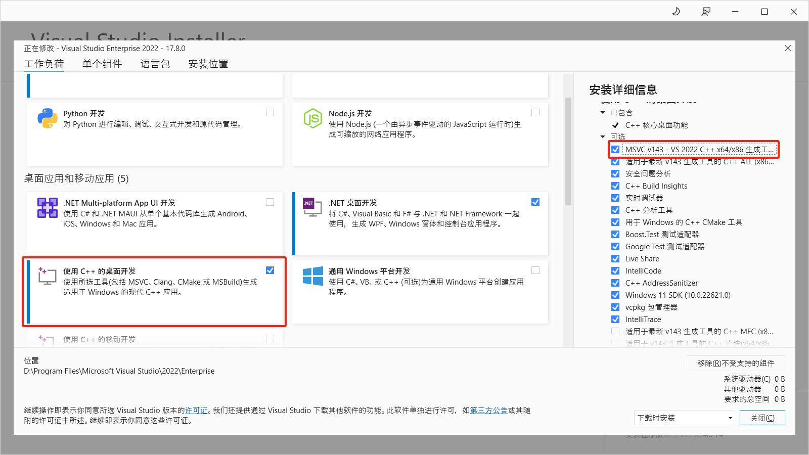The height and width of the screenshot is (455, 809).
Task: Check C++ MFC for v143 option
Action: [615, 332]
